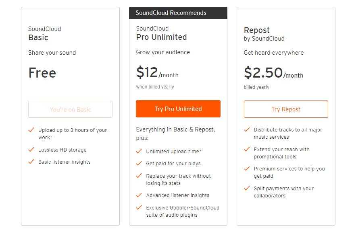This screenshot has height=236, width=356.
Task: Click the checkmark beside 'Replace your track without losing stats'
Action: pyautogui.click(x=139, y=176)
